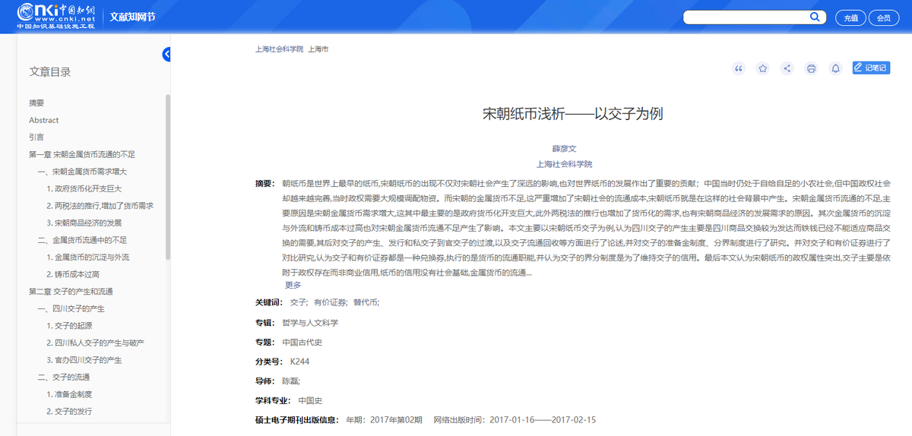
Task: Collapse the 文章目录 sidebar panel
Action: pyautogui.click(x=166, y=54)
